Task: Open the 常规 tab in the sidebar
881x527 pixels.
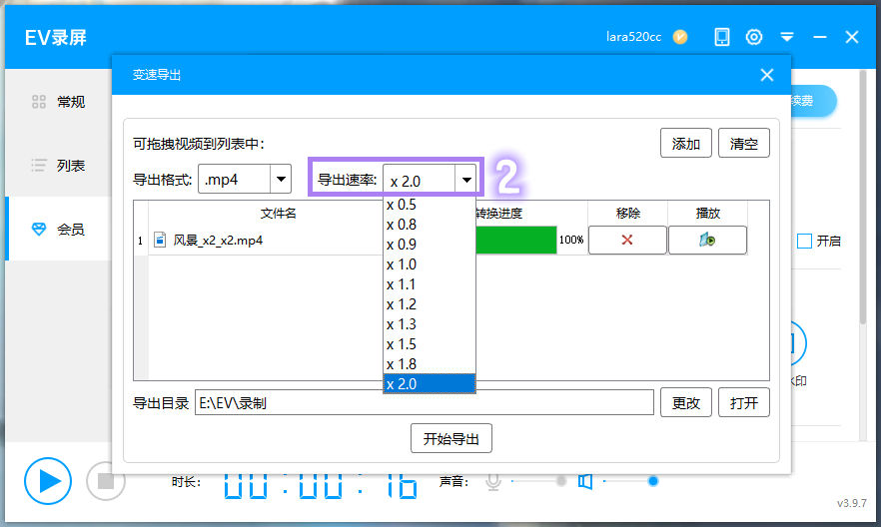Action: point(58,102)
